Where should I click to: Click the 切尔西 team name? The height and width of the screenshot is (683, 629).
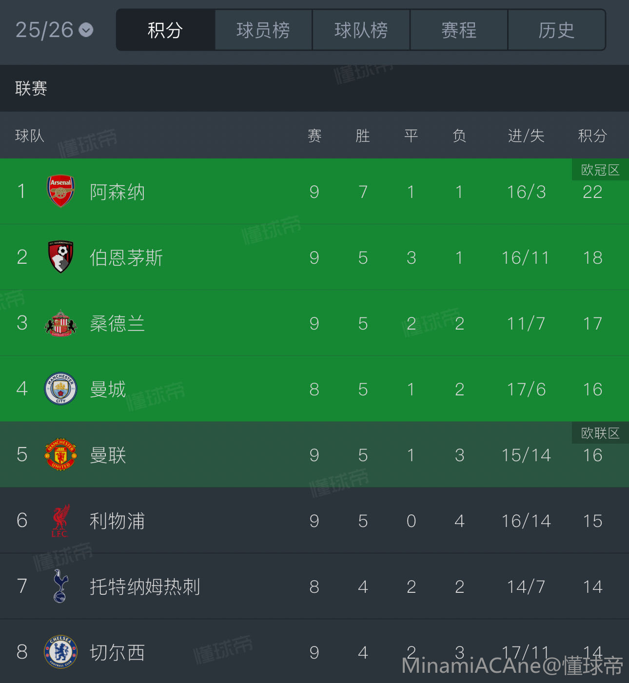[x=117, y=652]
